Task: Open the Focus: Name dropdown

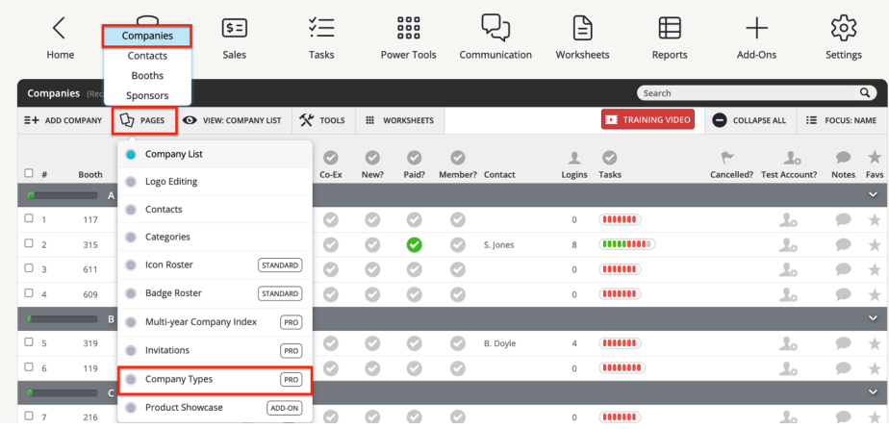Action: (842, 120)
